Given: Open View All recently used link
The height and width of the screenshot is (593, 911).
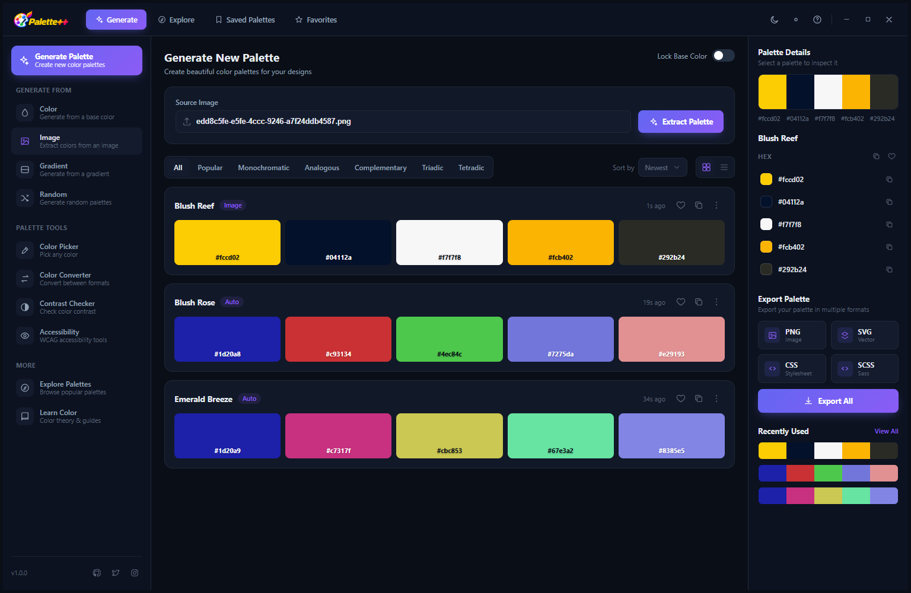Looking at the screenshot, I should point(886,431).
